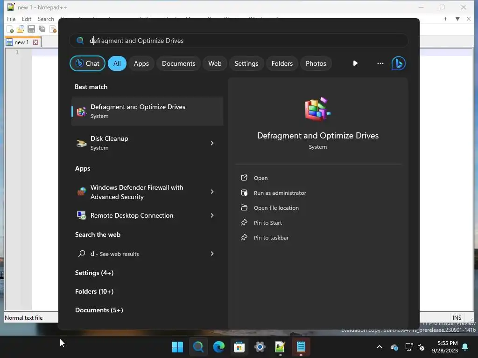Select the Web filter tab
Viewport: 478px width, 358px height.
215,63
